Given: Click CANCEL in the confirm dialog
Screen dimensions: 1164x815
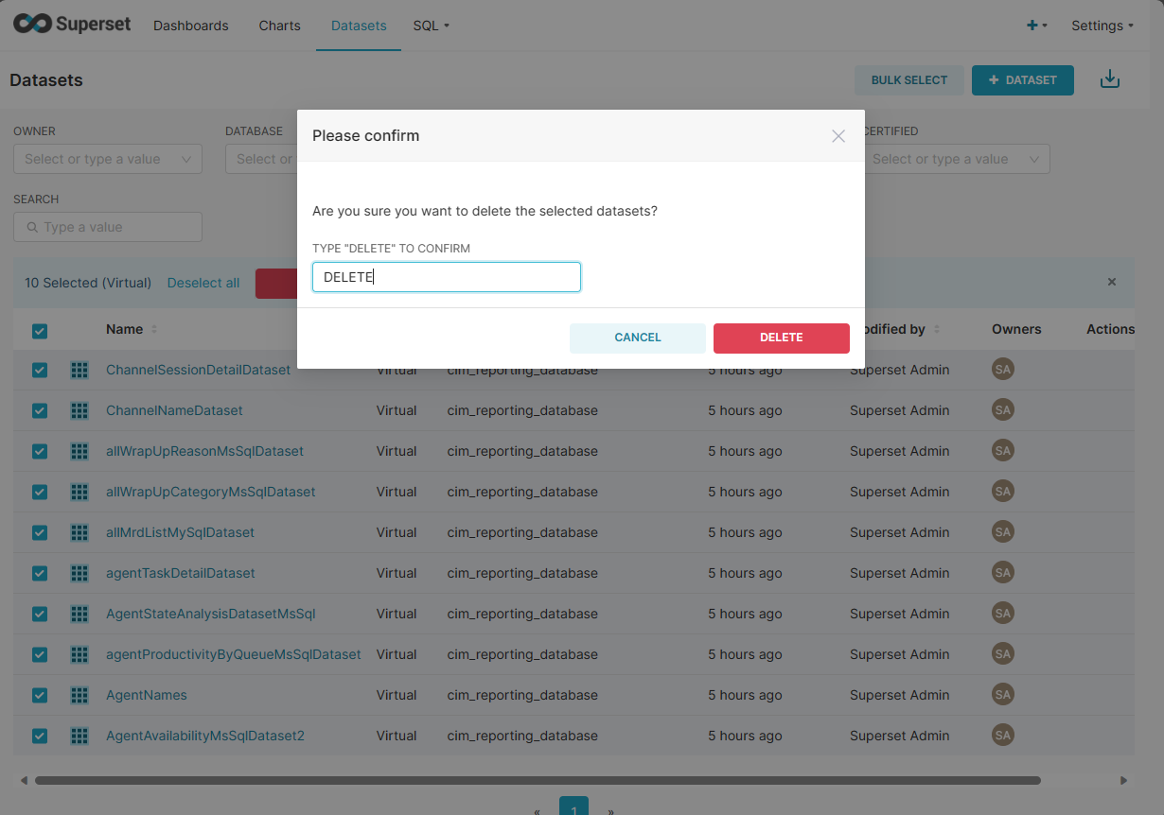Looking at the screenshot, I should click(x=638, y=338).
